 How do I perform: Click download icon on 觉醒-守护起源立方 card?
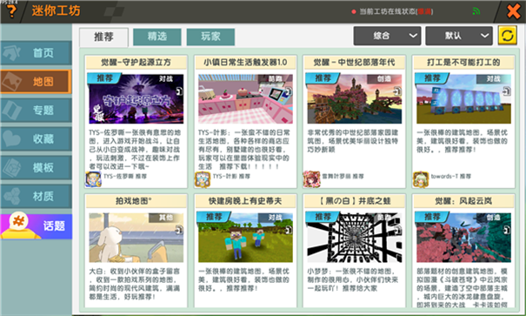click(179, 91)
